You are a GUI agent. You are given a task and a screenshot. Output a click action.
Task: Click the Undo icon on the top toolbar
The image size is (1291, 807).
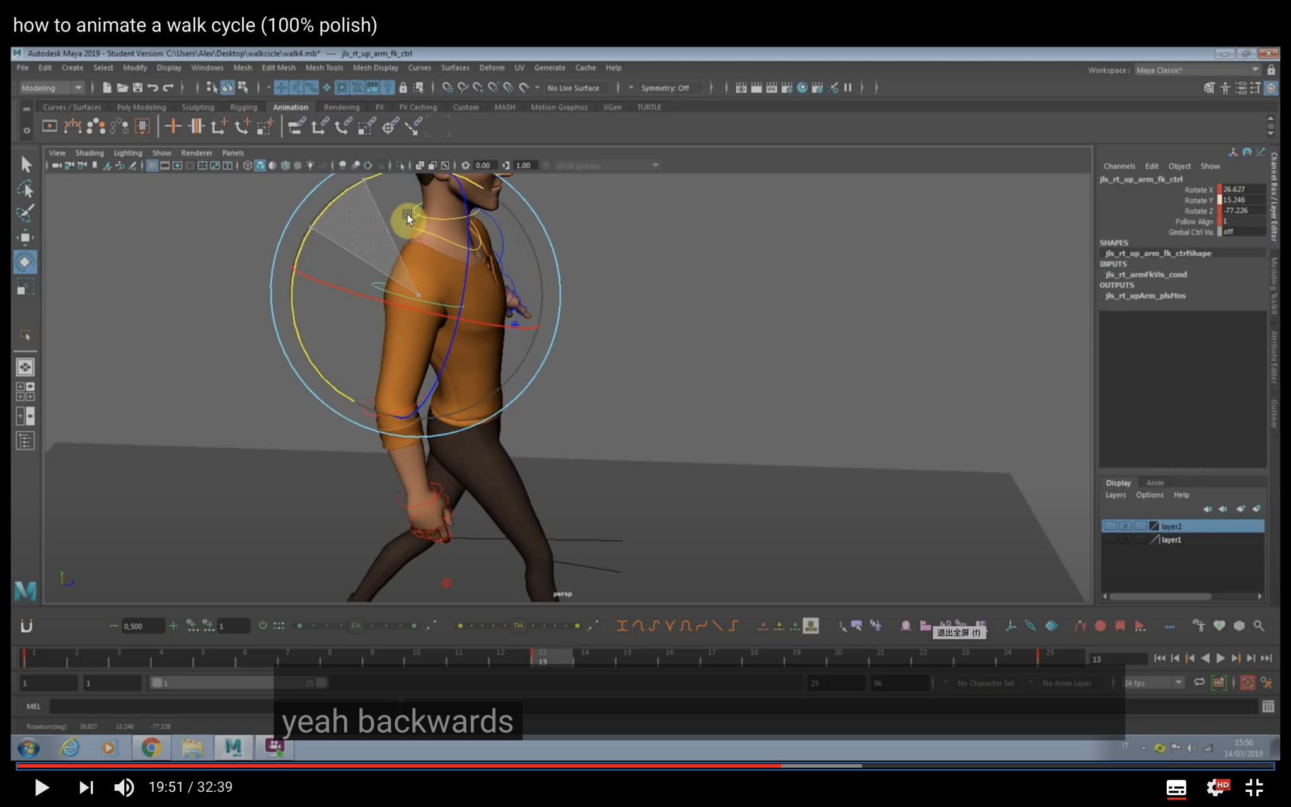[153, 88]
